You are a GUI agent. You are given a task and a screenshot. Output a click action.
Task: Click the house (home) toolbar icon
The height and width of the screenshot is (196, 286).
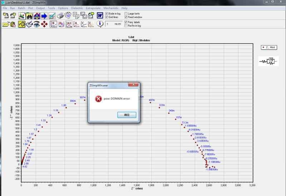37,15
